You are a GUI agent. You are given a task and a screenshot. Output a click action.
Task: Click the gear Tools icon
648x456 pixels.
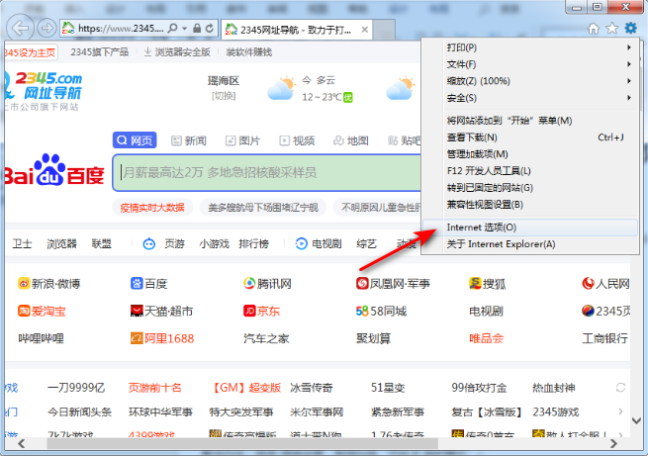pyautogui.click(x=630, y=28)
